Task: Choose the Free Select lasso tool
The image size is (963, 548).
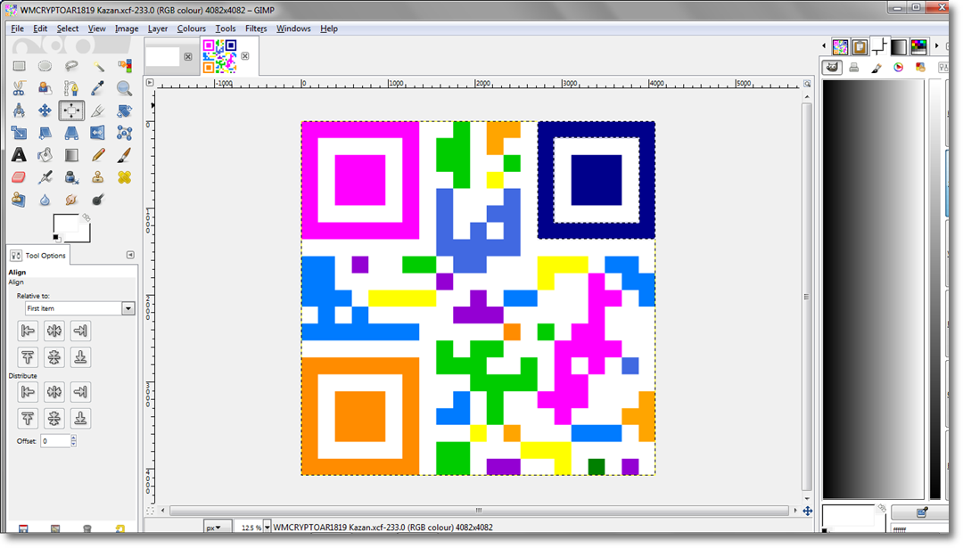Action: point(71,66)
